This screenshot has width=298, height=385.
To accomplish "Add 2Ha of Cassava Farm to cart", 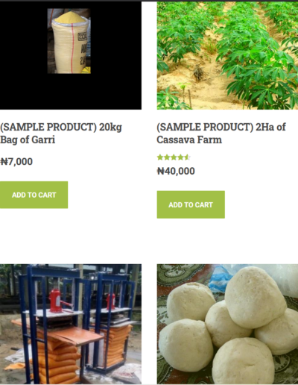I will [191, 204].
